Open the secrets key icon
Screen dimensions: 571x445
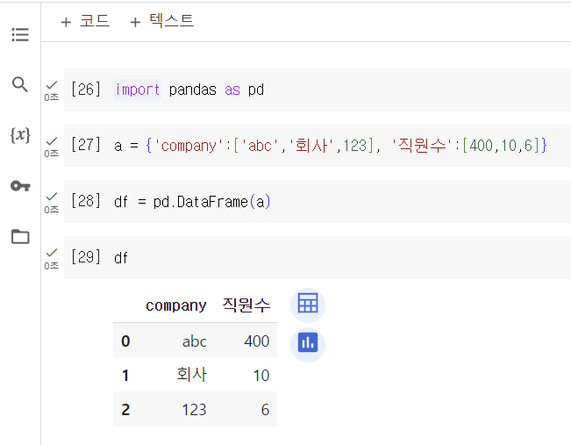pyautogui.click(x=20, y=186)
